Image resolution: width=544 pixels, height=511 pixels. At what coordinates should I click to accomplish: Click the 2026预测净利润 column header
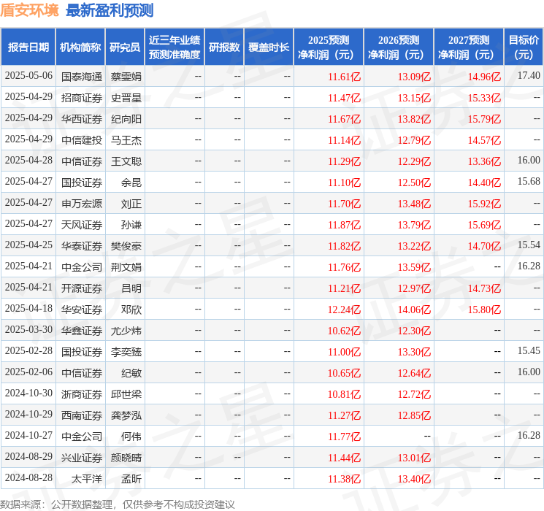399,47
